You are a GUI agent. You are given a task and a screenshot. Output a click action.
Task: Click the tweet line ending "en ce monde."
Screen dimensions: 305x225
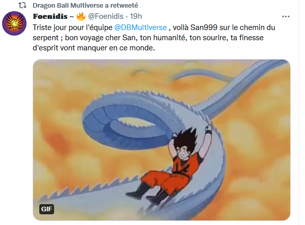click(x=94, y=48)
